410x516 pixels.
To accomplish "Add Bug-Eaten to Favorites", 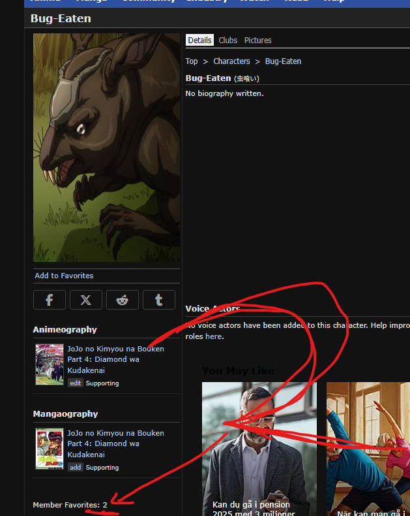I will pyautogui.click(x=64, y=276).
